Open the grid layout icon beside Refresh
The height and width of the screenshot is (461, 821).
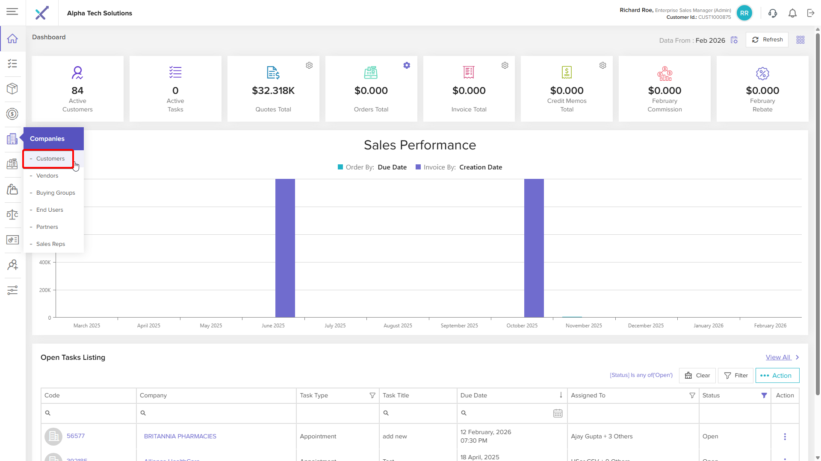coord(800,40)
